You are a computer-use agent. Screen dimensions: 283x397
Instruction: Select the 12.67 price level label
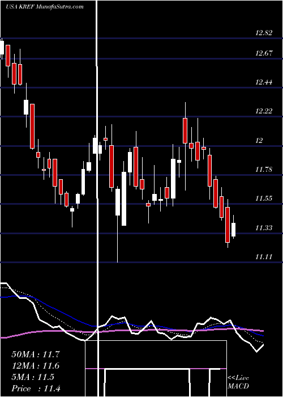coord(264,53)
